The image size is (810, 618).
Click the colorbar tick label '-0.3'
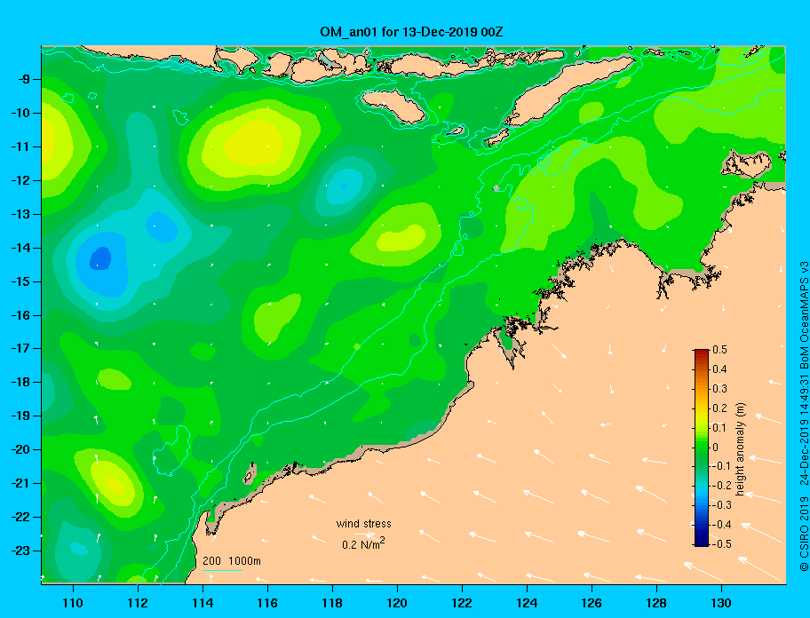(721, 505)
